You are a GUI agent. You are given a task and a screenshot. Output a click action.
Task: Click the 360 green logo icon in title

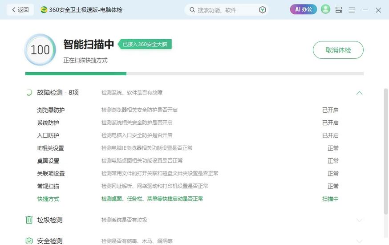click(44, 10)
